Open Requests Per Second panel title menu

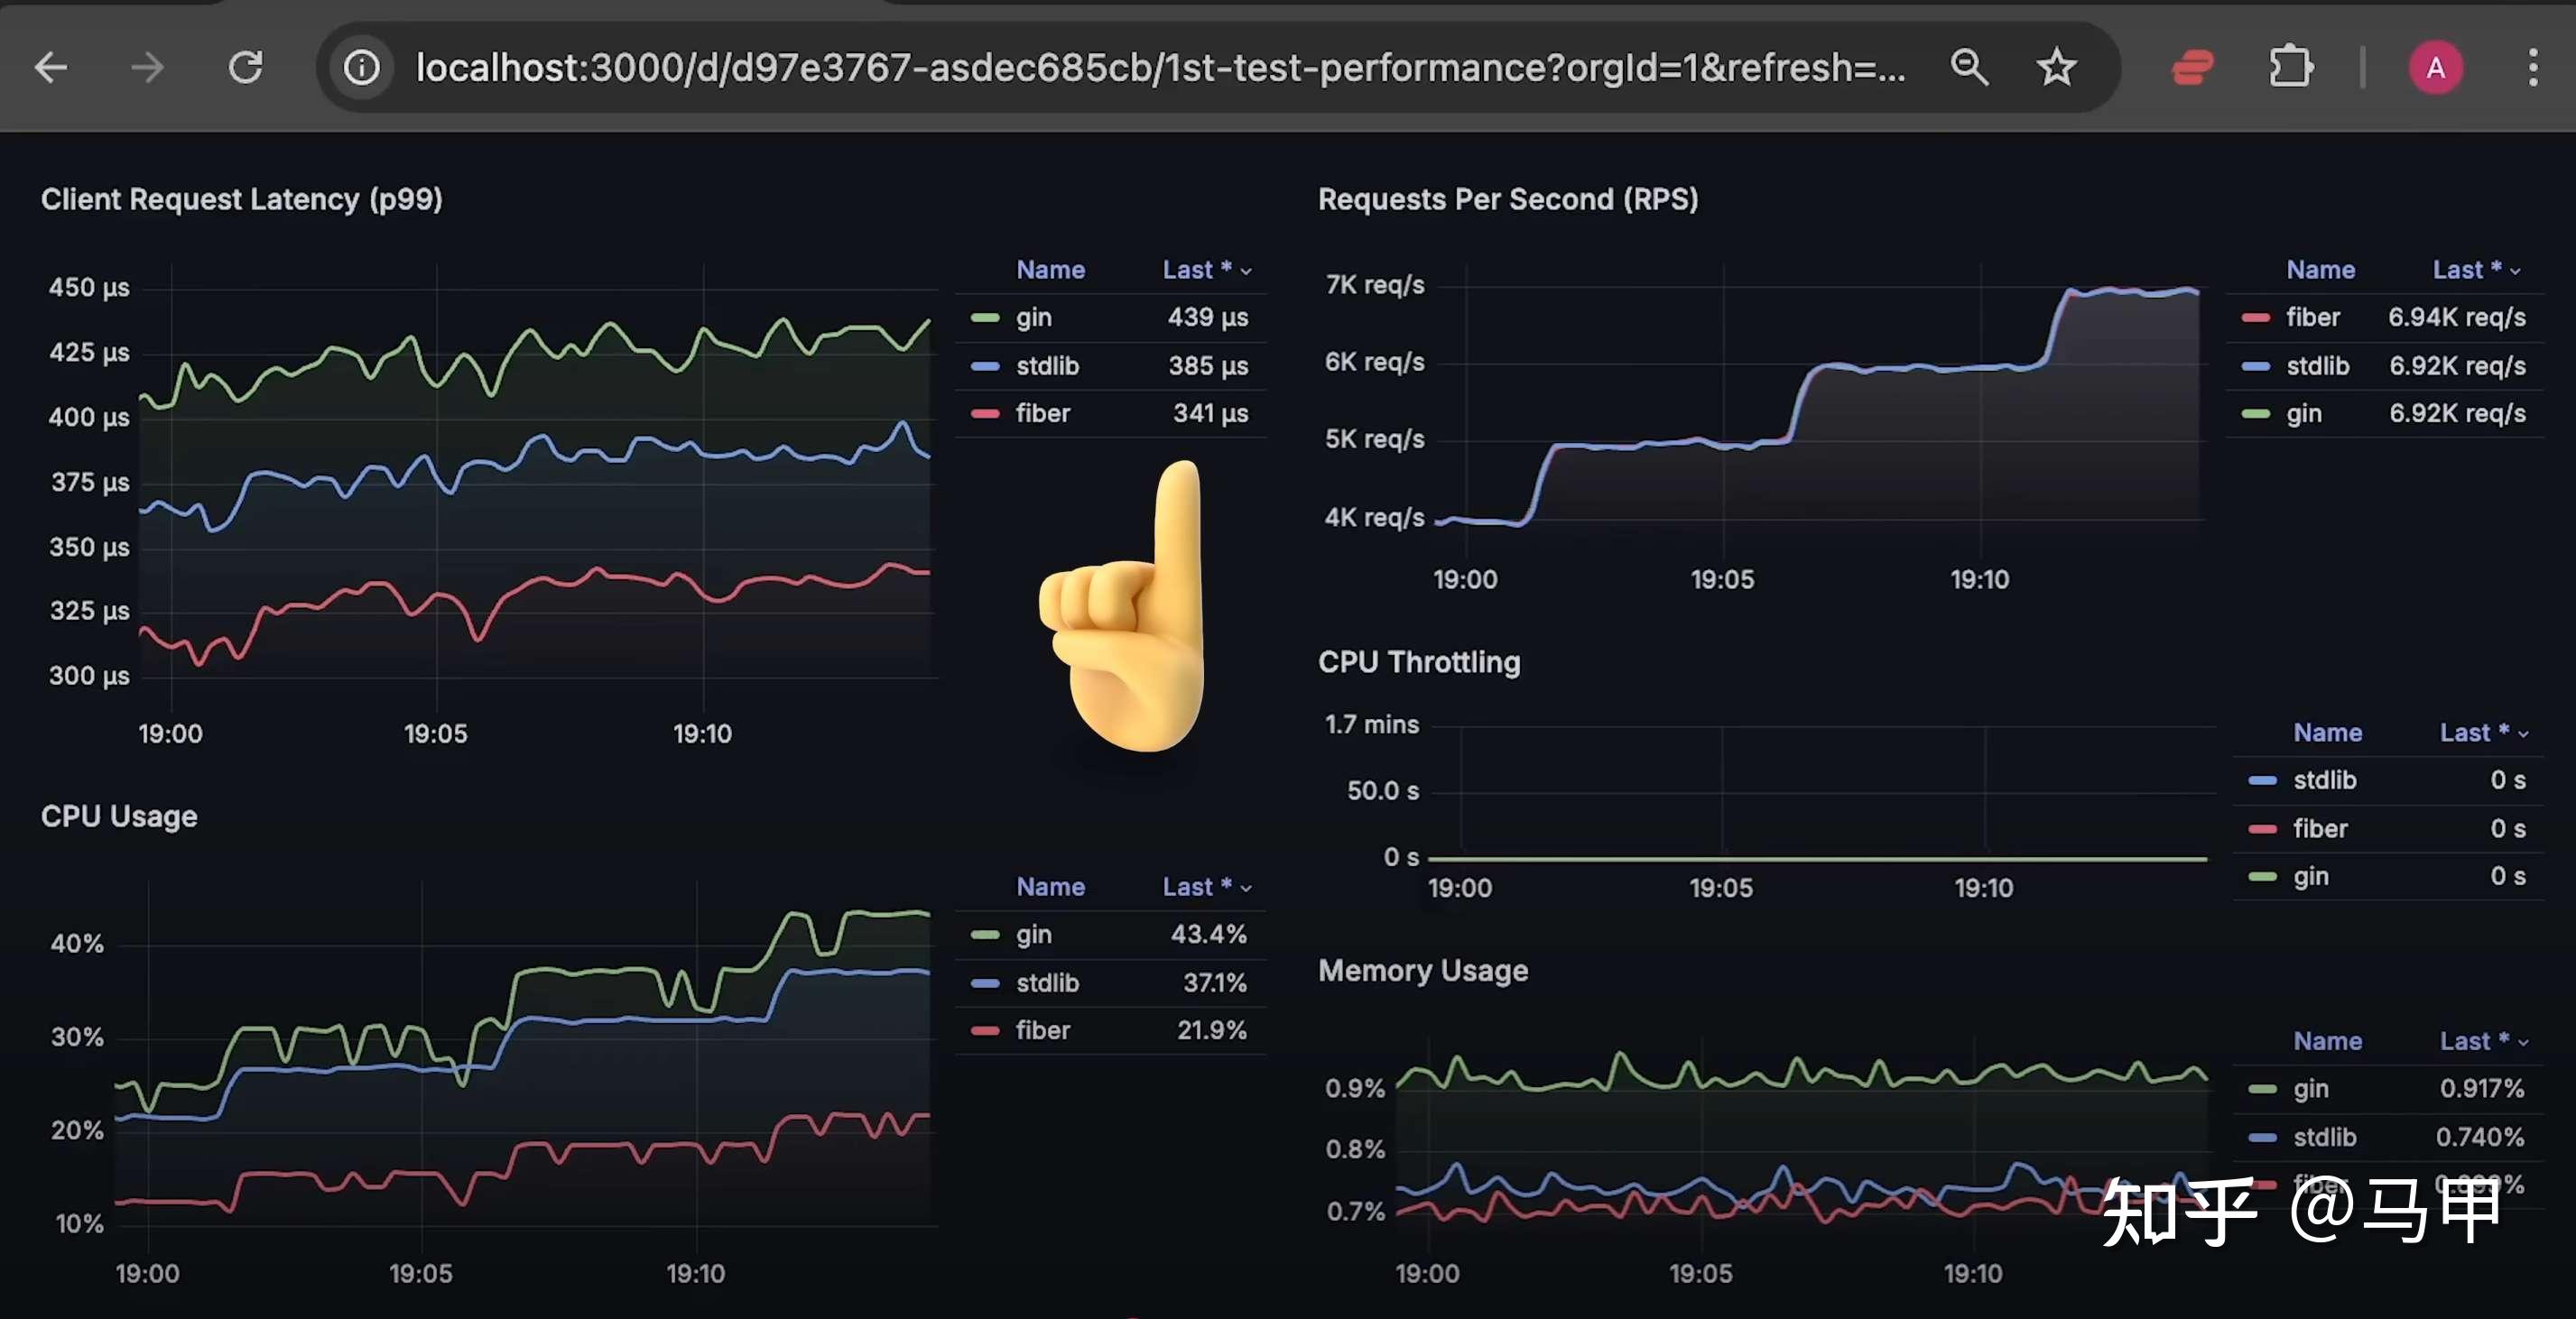(x=1507, y=198)
